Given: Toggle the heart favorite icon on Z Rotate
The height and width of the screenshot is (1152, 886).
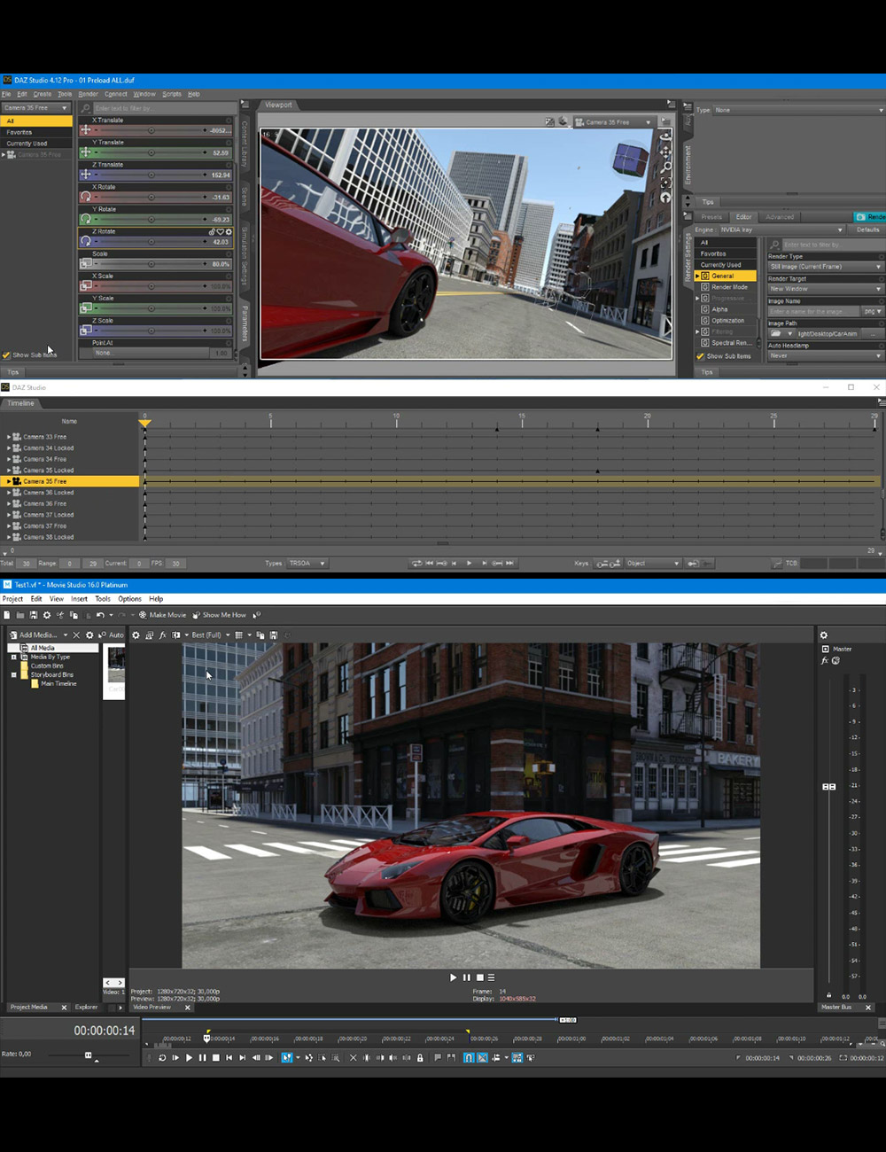Looking at the screenshot, I should [221, 231].
